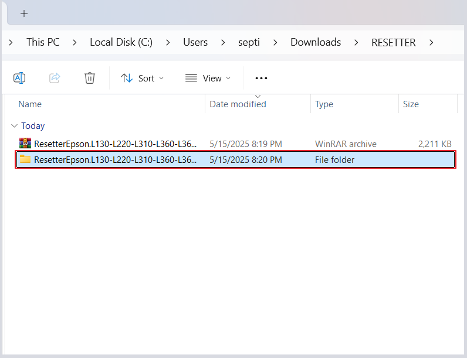The width and height of the screenshot is (467, 358).
Task: Click the 5/15/2025 8:19 PM date
Action: click(x=246, y=144)
